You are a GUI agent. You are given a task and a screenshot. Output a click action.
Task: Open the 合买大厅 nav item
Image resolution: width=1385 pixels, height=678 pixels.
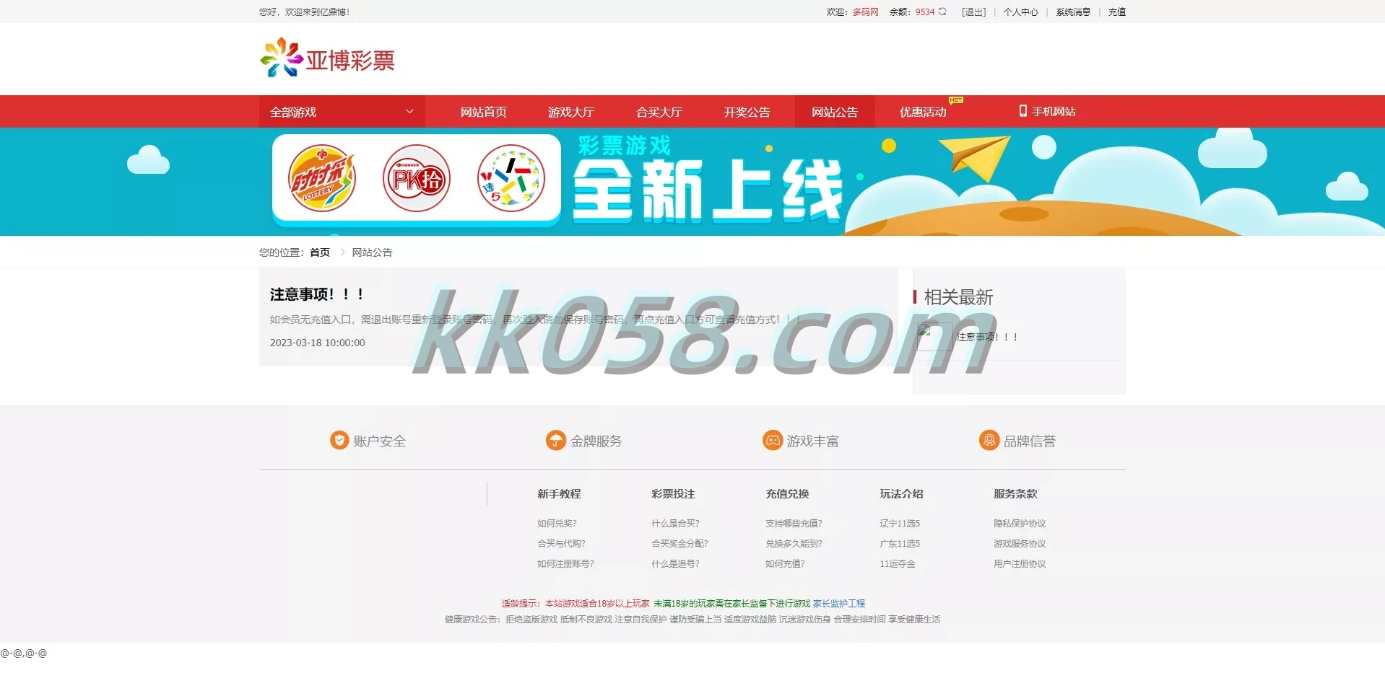tap(659, 112)
